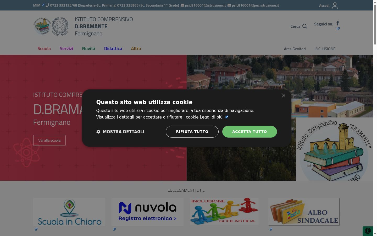
Task: Click the envelope icon before the PEC address
Action: coord(229,5)
